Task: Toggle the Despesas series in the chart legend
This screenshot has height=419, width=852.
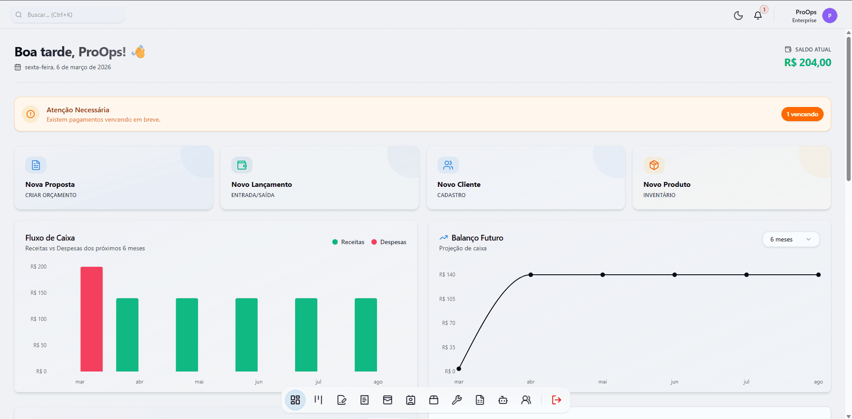Action: coord(388,242)
